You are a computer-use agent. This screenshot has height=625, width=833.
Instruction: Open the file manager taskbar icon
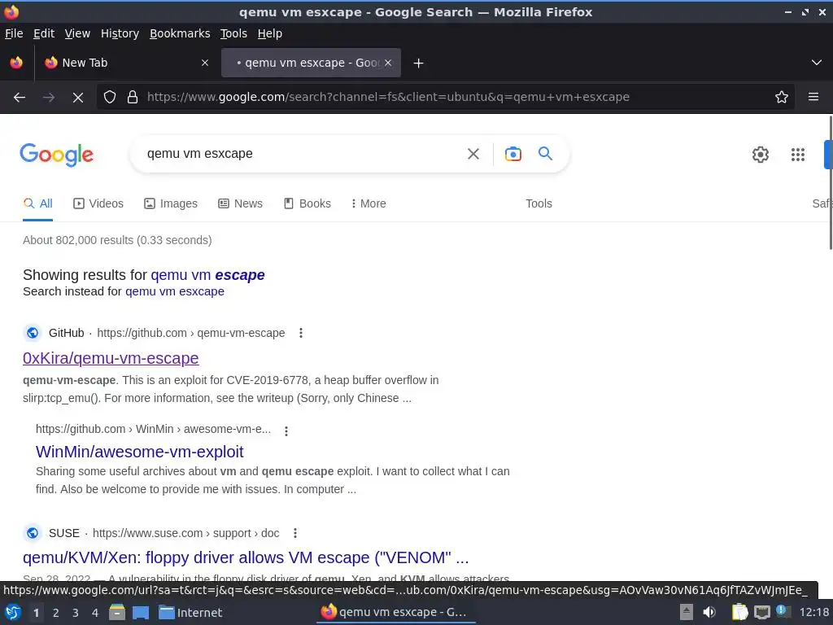click(x=117, y=613)
